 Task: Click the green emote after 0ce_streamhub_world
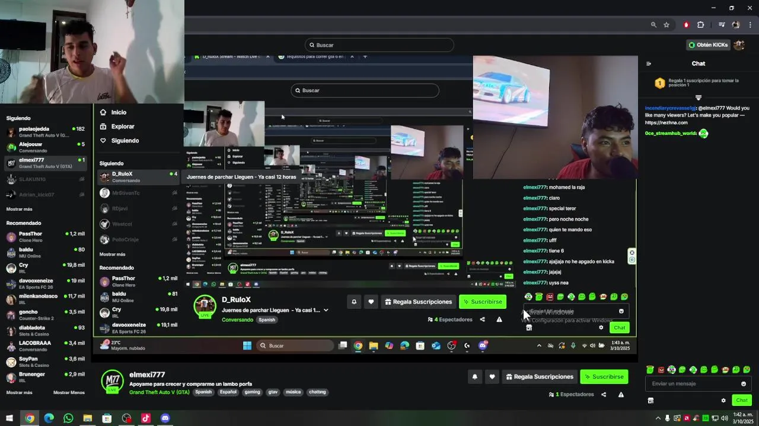[x=703, y=134]
